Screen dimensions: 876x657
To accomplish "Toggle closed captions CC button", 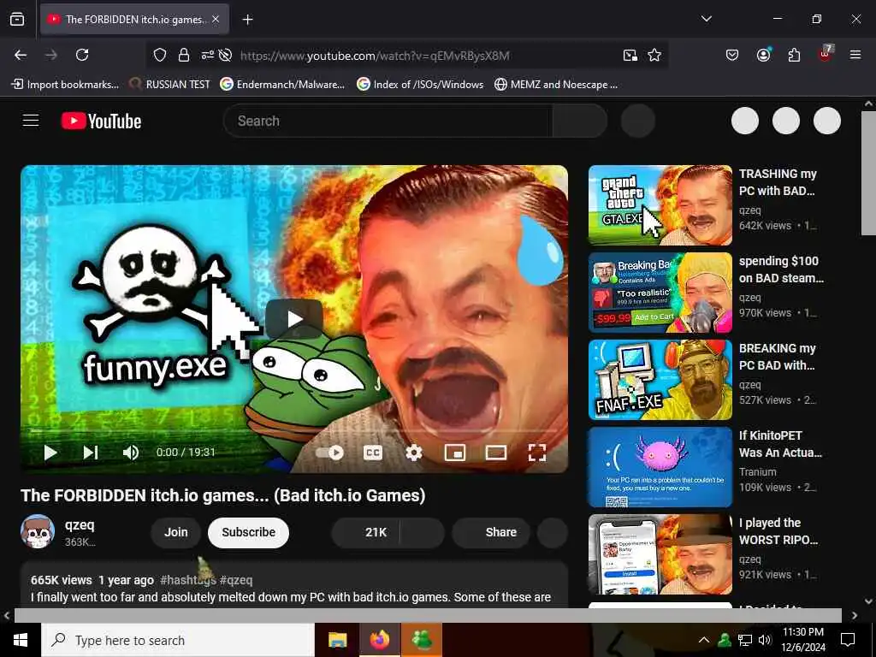I will [x=373, y=453].
